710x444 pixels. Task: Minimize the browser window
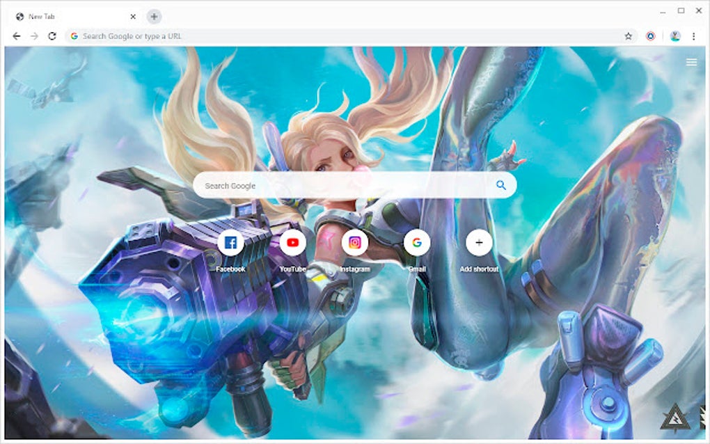[663, 11]
